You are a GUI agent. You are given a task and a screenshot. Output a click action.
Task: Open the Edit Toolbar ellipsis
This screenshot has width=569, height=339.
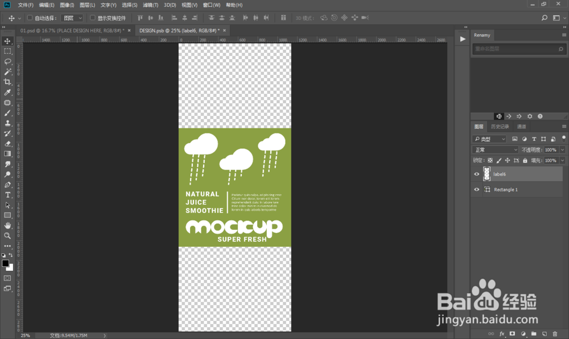[x=7, y=246]
